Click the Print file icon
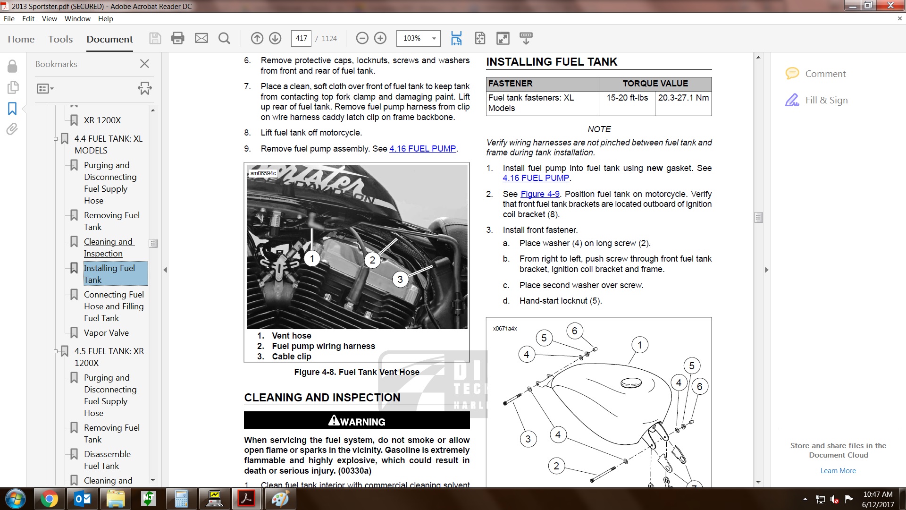This screenshot has width=906, height=510. coord(178,38)
